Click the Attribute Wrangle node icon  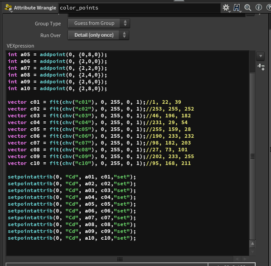8,8
